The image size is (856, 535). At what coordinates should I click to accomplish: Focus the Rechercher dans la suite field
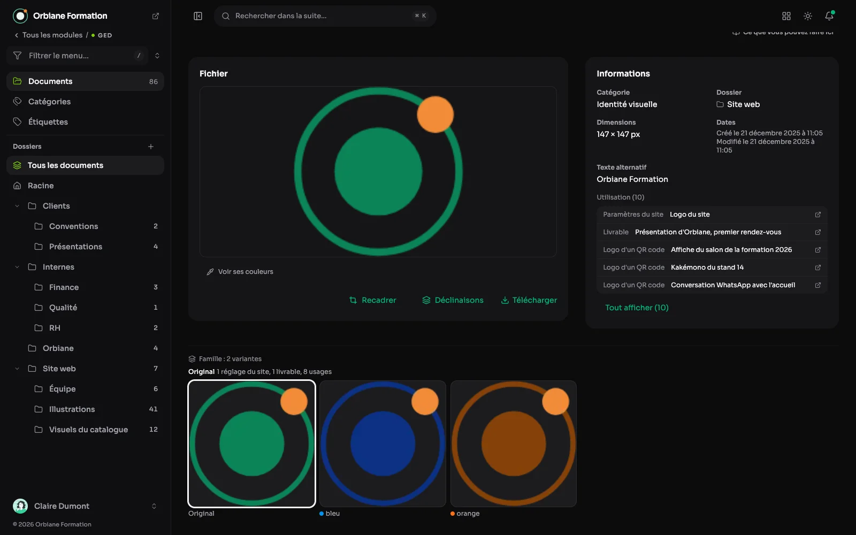(325, 16)
